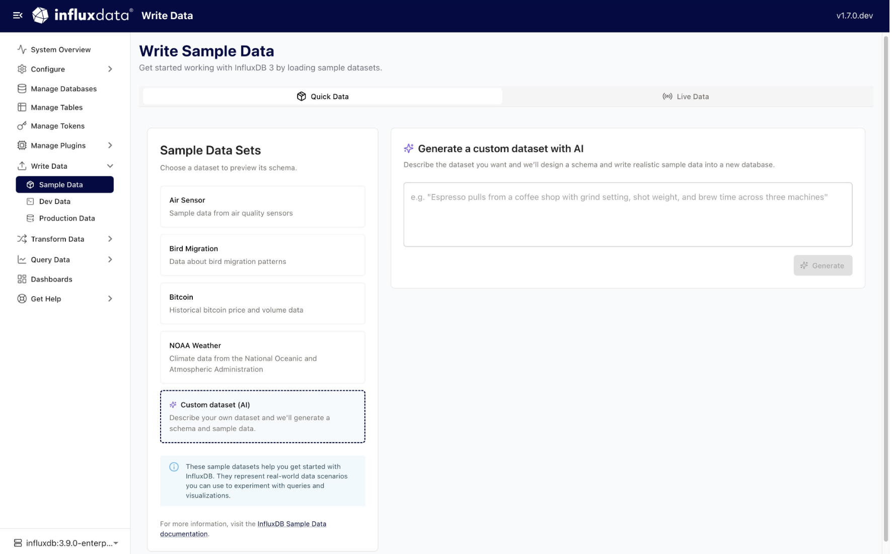Click the sparkle icon next to Custom dataset
This screenshot has width=892, height=554.
[173, 404]
